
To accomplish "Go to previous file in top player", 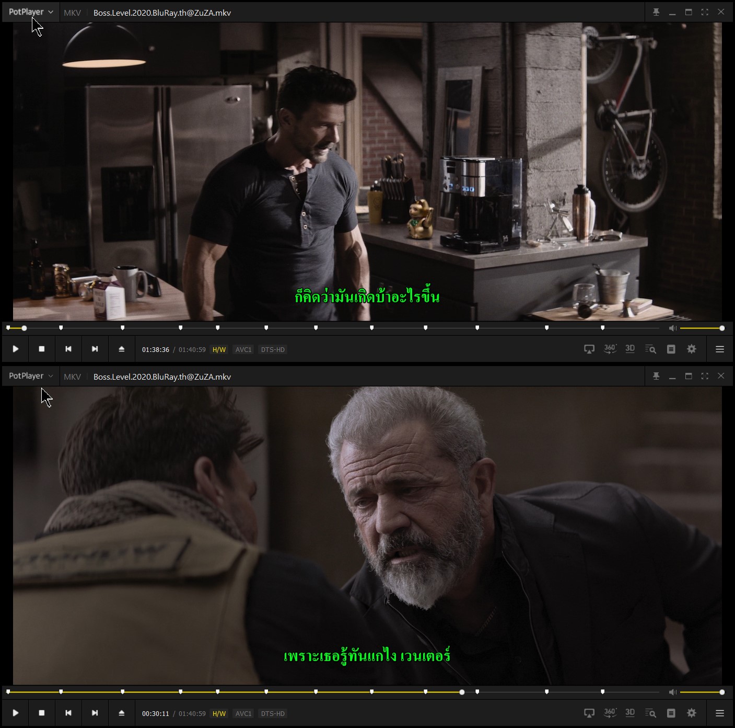I will tap(68, 349).
